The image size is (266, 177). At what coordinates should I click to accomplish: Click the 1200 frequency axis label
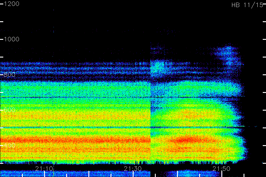tap(11, 4)
